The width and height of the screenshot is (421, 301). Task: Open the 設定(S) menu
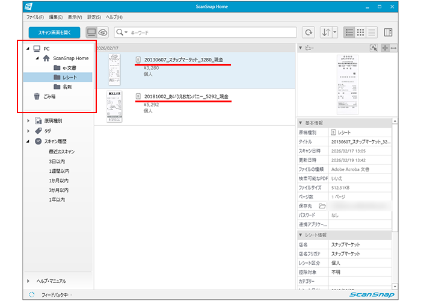pyautogui.click(x=94, y=17)
